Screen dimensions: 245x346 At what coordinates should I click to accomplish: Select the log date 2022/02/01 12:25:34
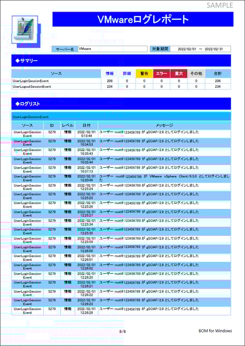coord(87,222)
